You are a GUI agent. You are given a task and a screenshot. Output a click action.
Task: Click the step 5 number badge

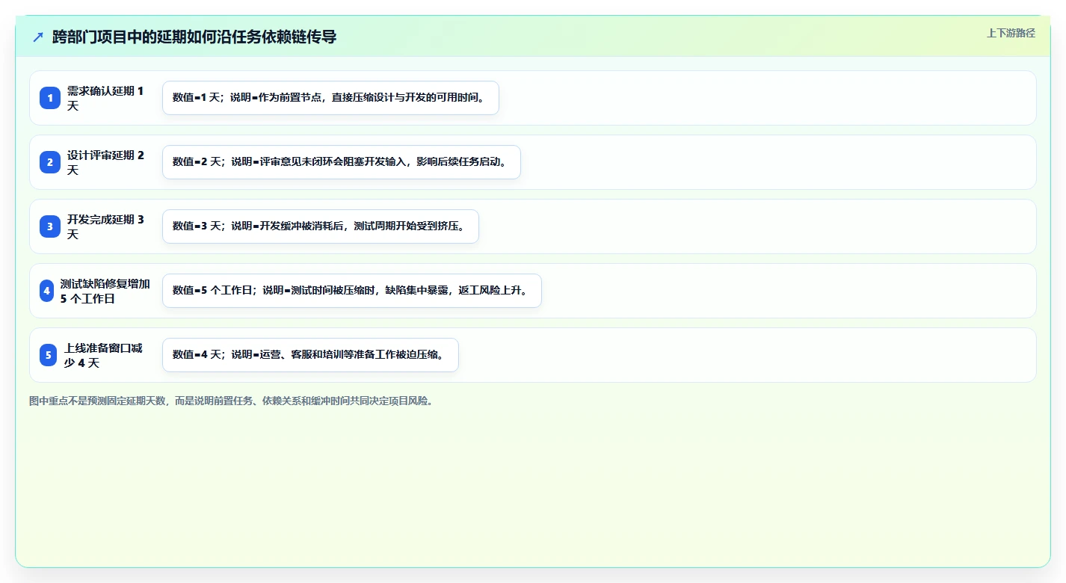pyautogui.click(x=49, y=355)
